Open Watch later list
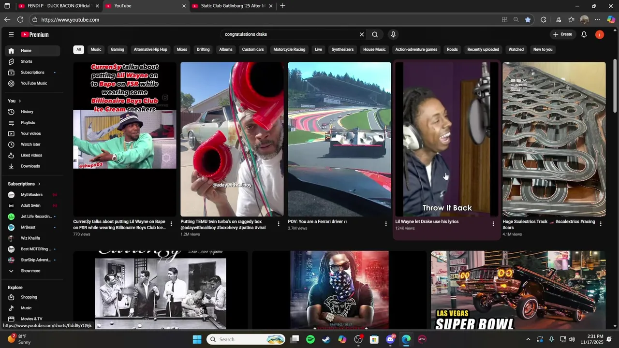The image size is (619, 348). tap(31, 145)
